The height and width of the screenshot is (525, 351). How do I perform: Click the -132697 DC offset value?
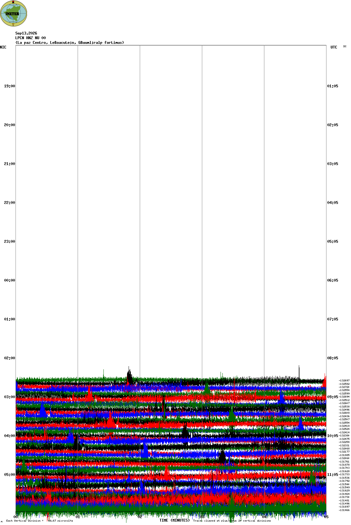[344, 380]
